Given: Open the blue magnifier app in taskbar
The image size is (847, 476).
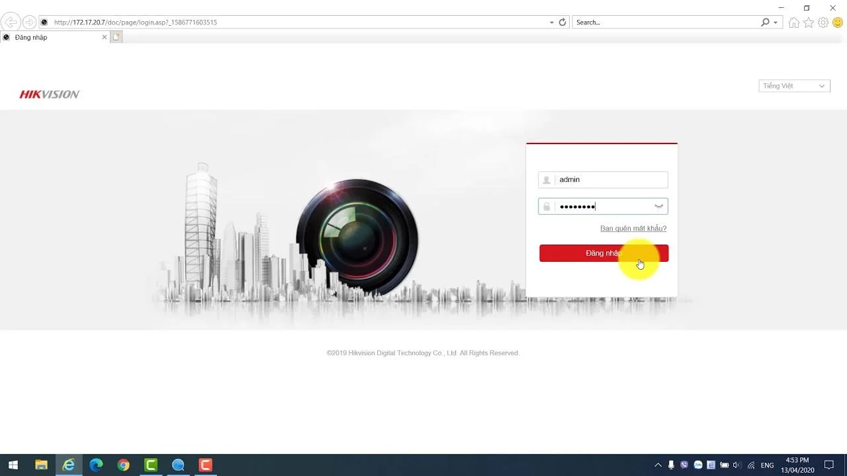Looking at the screenshot, I should [x=179, y=465].
